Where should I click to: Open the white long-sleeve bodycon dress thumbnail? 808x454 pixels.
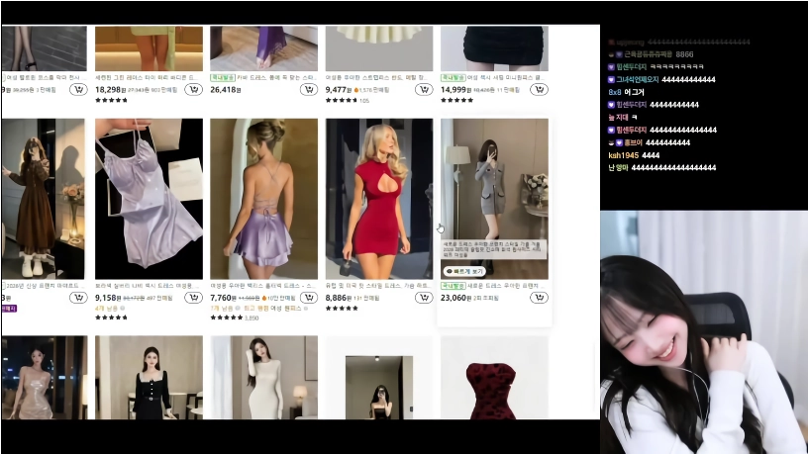263,377
